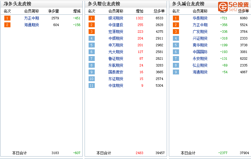Click the 增加 column header
The image size is (251, 159).
point(139,11)
